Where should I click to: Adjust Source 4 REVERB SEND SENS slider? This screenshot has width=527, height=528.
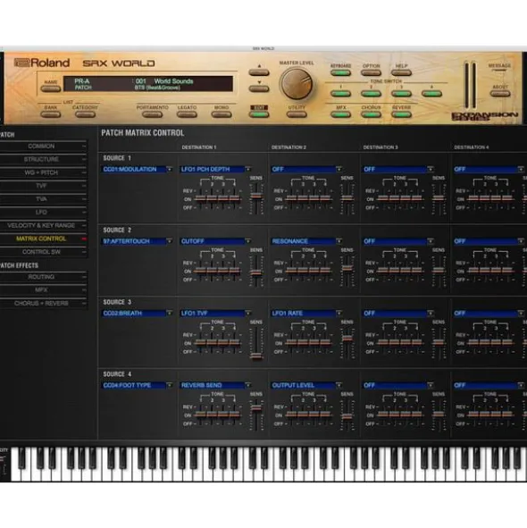256,407
